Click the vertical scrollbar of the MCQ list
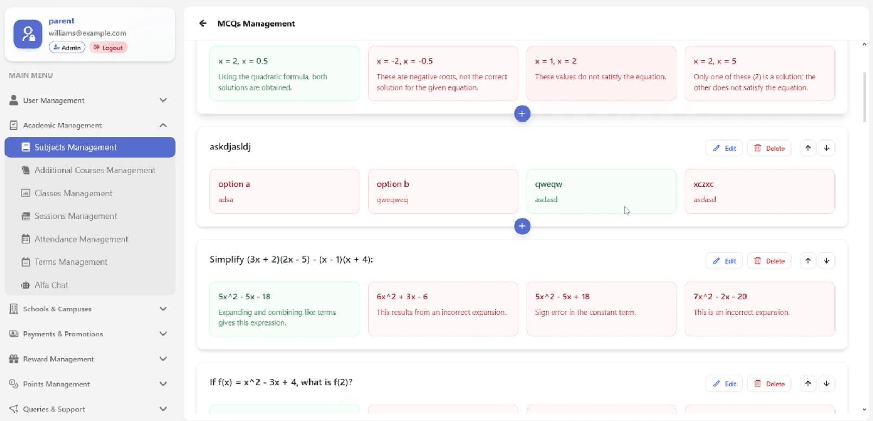 864,98
